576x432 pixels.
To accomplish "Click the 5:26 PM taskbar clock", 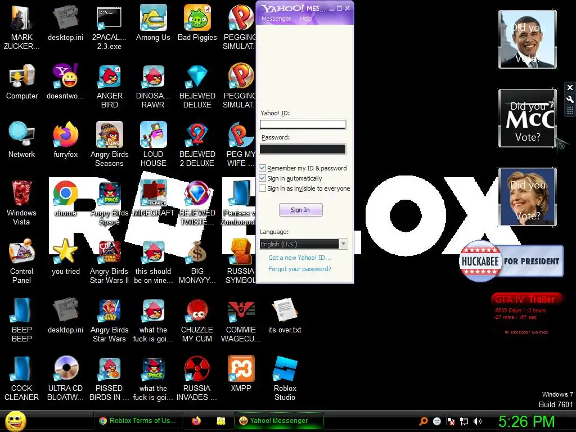I will (526, 421).
